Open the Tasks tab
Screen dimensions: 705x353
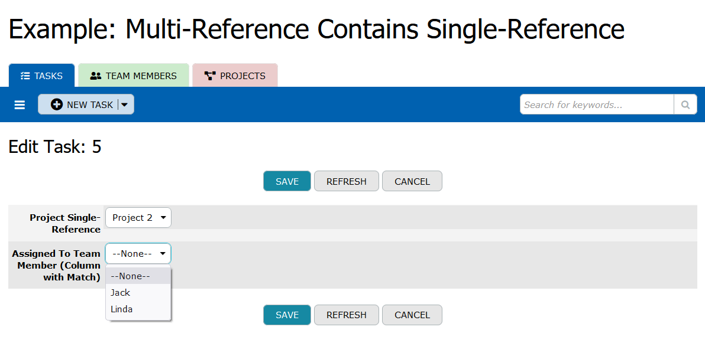tap(42, 76)
